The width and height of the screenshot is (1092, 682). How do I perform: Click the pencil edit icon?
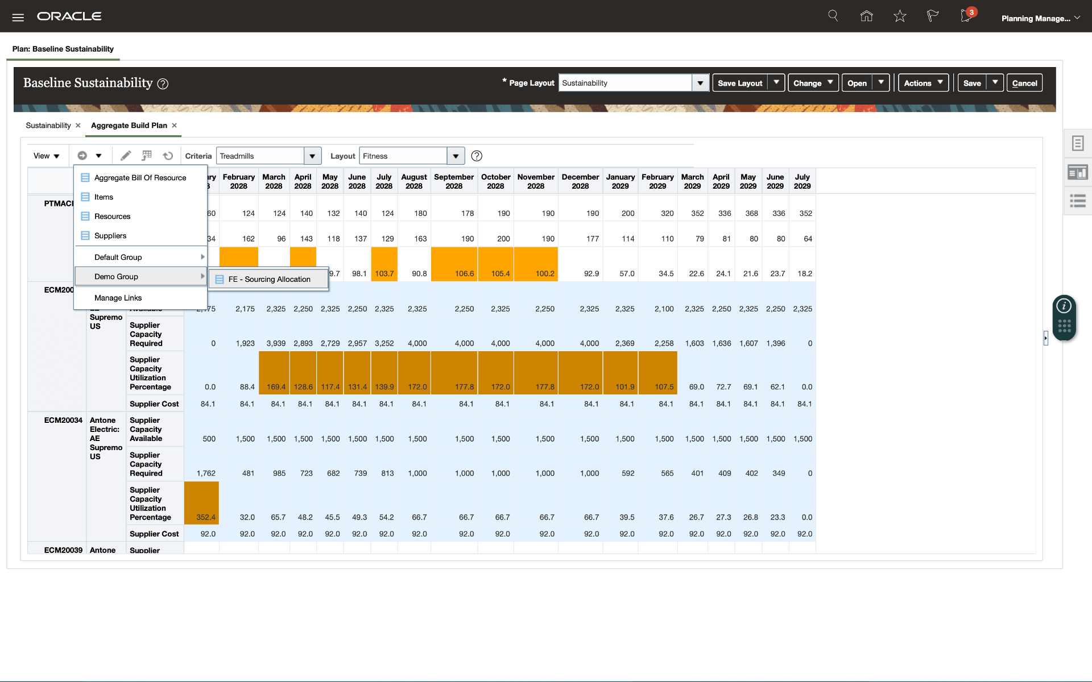[126, 156]
